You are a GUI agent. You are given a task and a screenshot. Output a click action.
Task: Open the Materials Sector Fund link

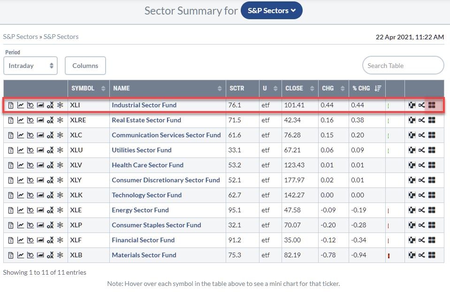tap(144, 255)
